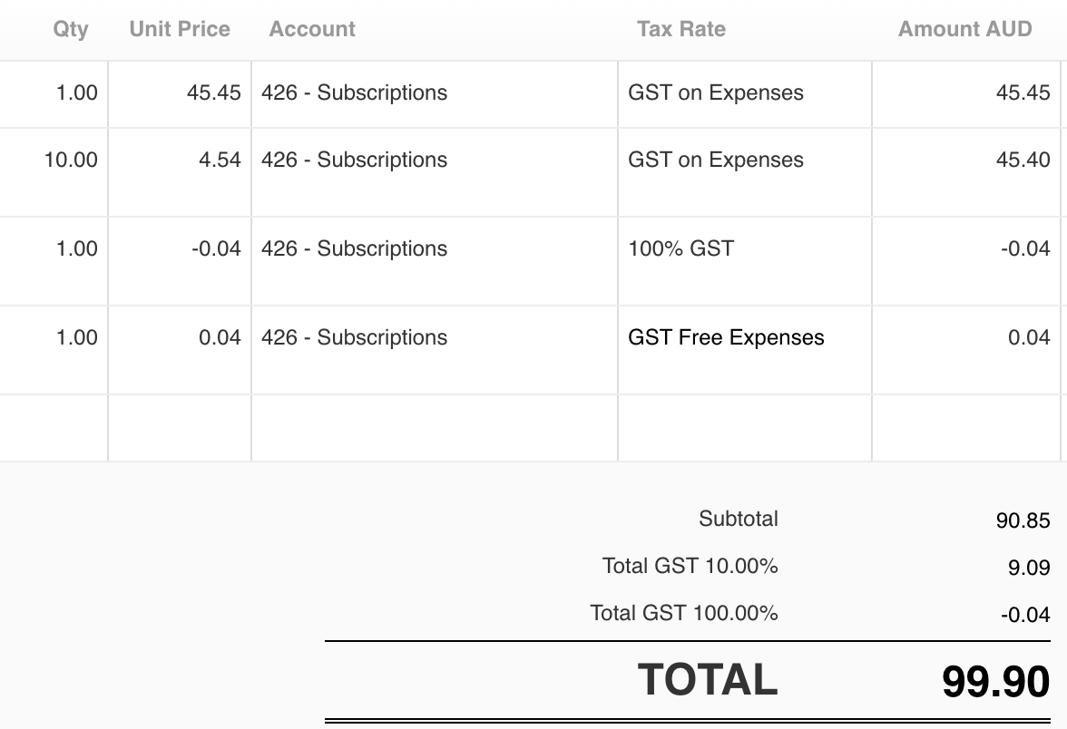
Task: Select the amount cell showing 45.40
Action: click(965, 172)
